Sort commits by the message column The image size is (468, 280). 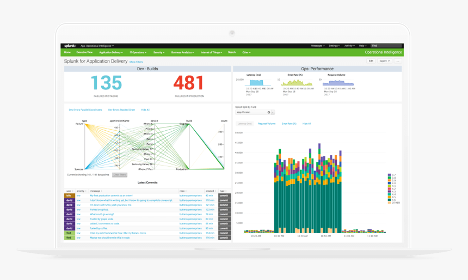tap(96, 191)
